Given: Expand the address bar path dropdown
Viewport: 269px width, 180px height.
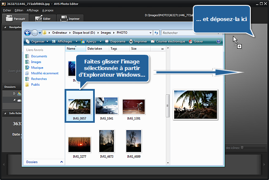Looking at the screenshot, I should (x=150, y=33).
